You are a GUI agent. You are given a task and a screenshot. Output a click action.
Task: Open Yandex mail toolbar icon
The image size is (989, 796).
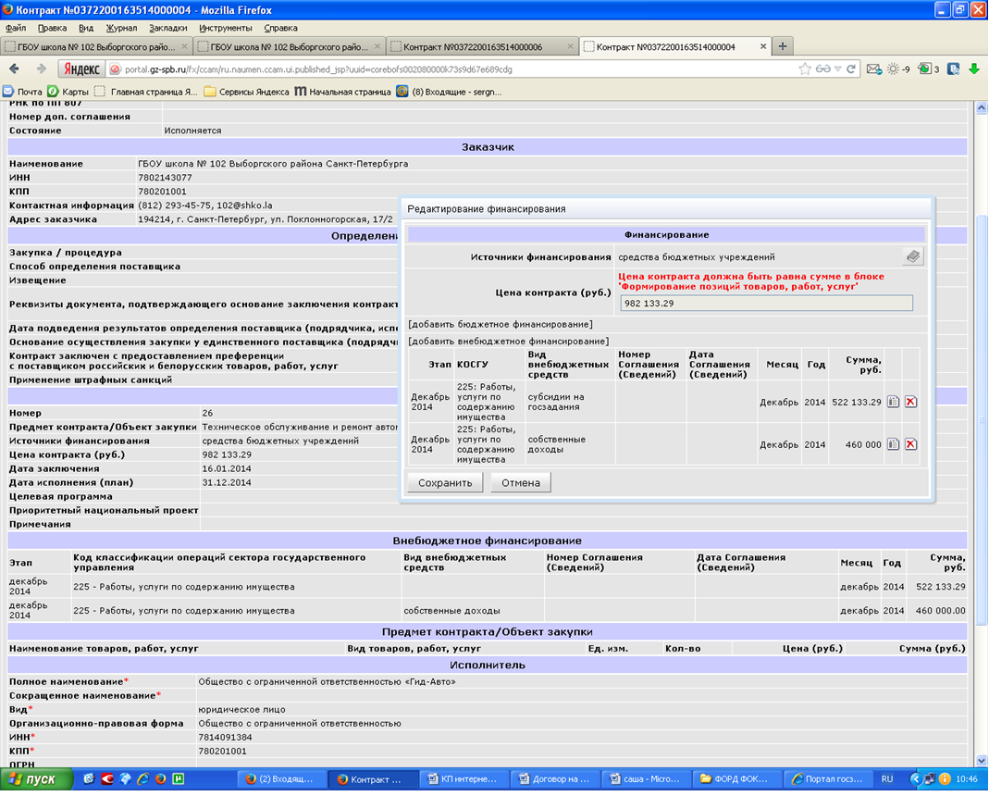873,68
